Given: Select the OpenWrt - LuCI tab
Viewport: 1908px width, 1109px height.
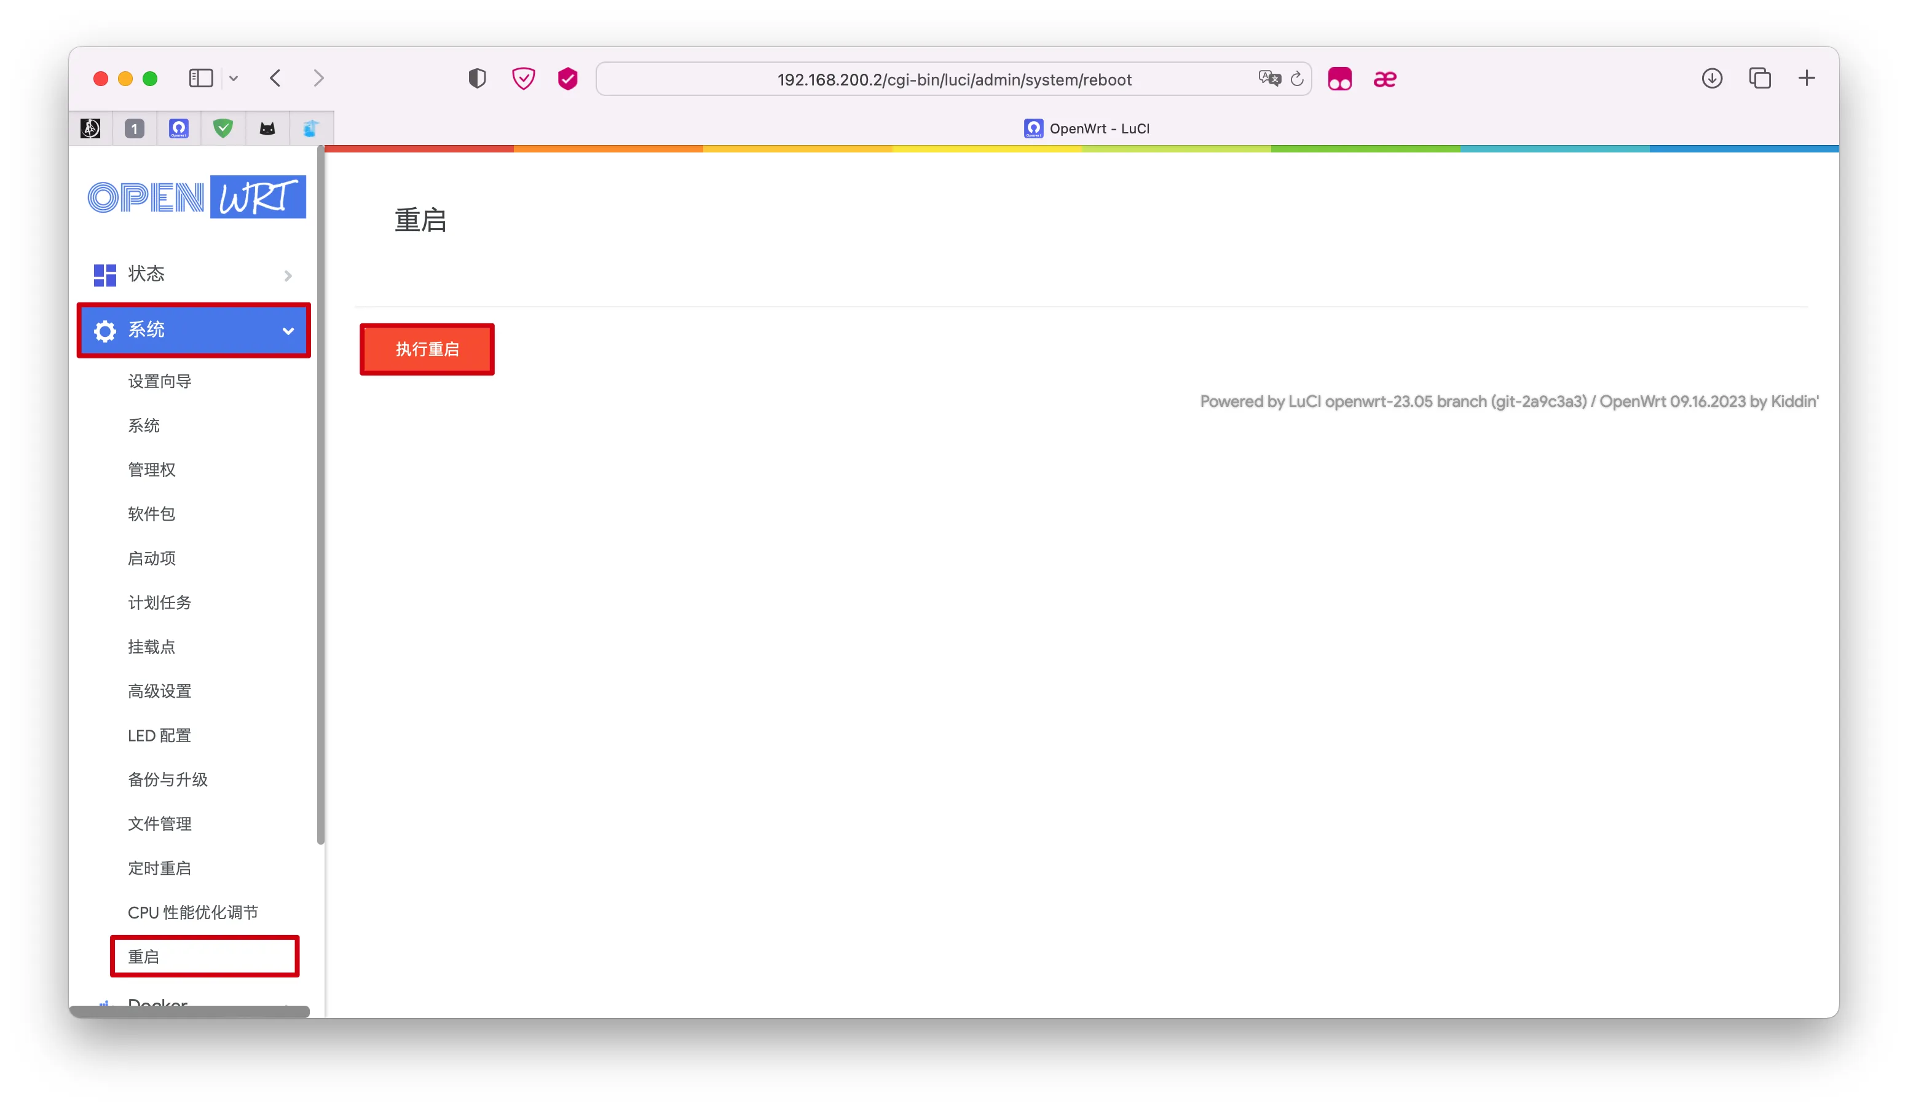Looking at the screenshot, I should 1087,128.
